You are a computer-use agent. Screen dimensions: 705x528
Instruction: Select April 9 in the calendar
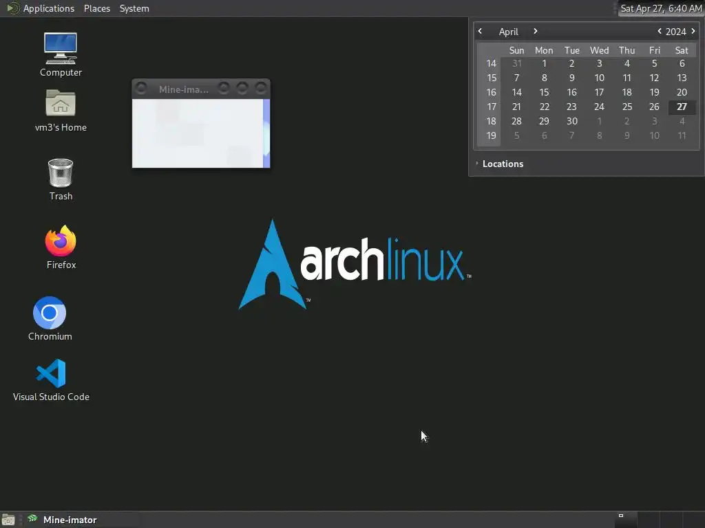(572, 78)
